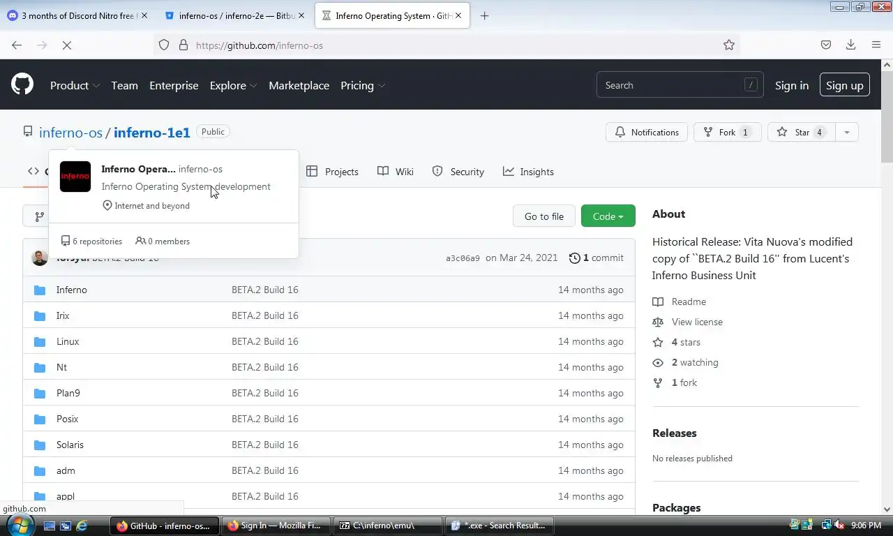Star the repository
The height and width of the screenshot is (536, 893).
(801, 132)
